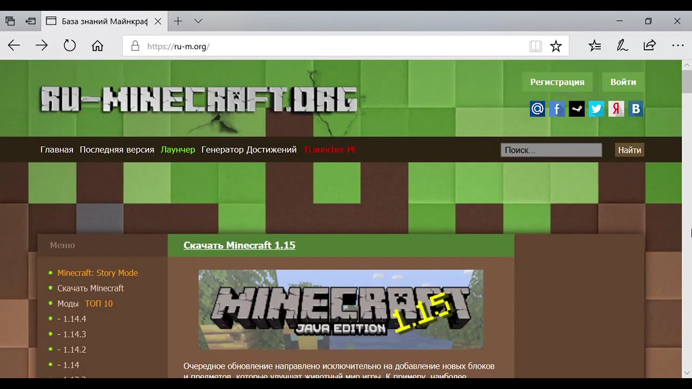692x389 pixels.
Task: Open Edge settings and more menu
Action: pos(678,46)
